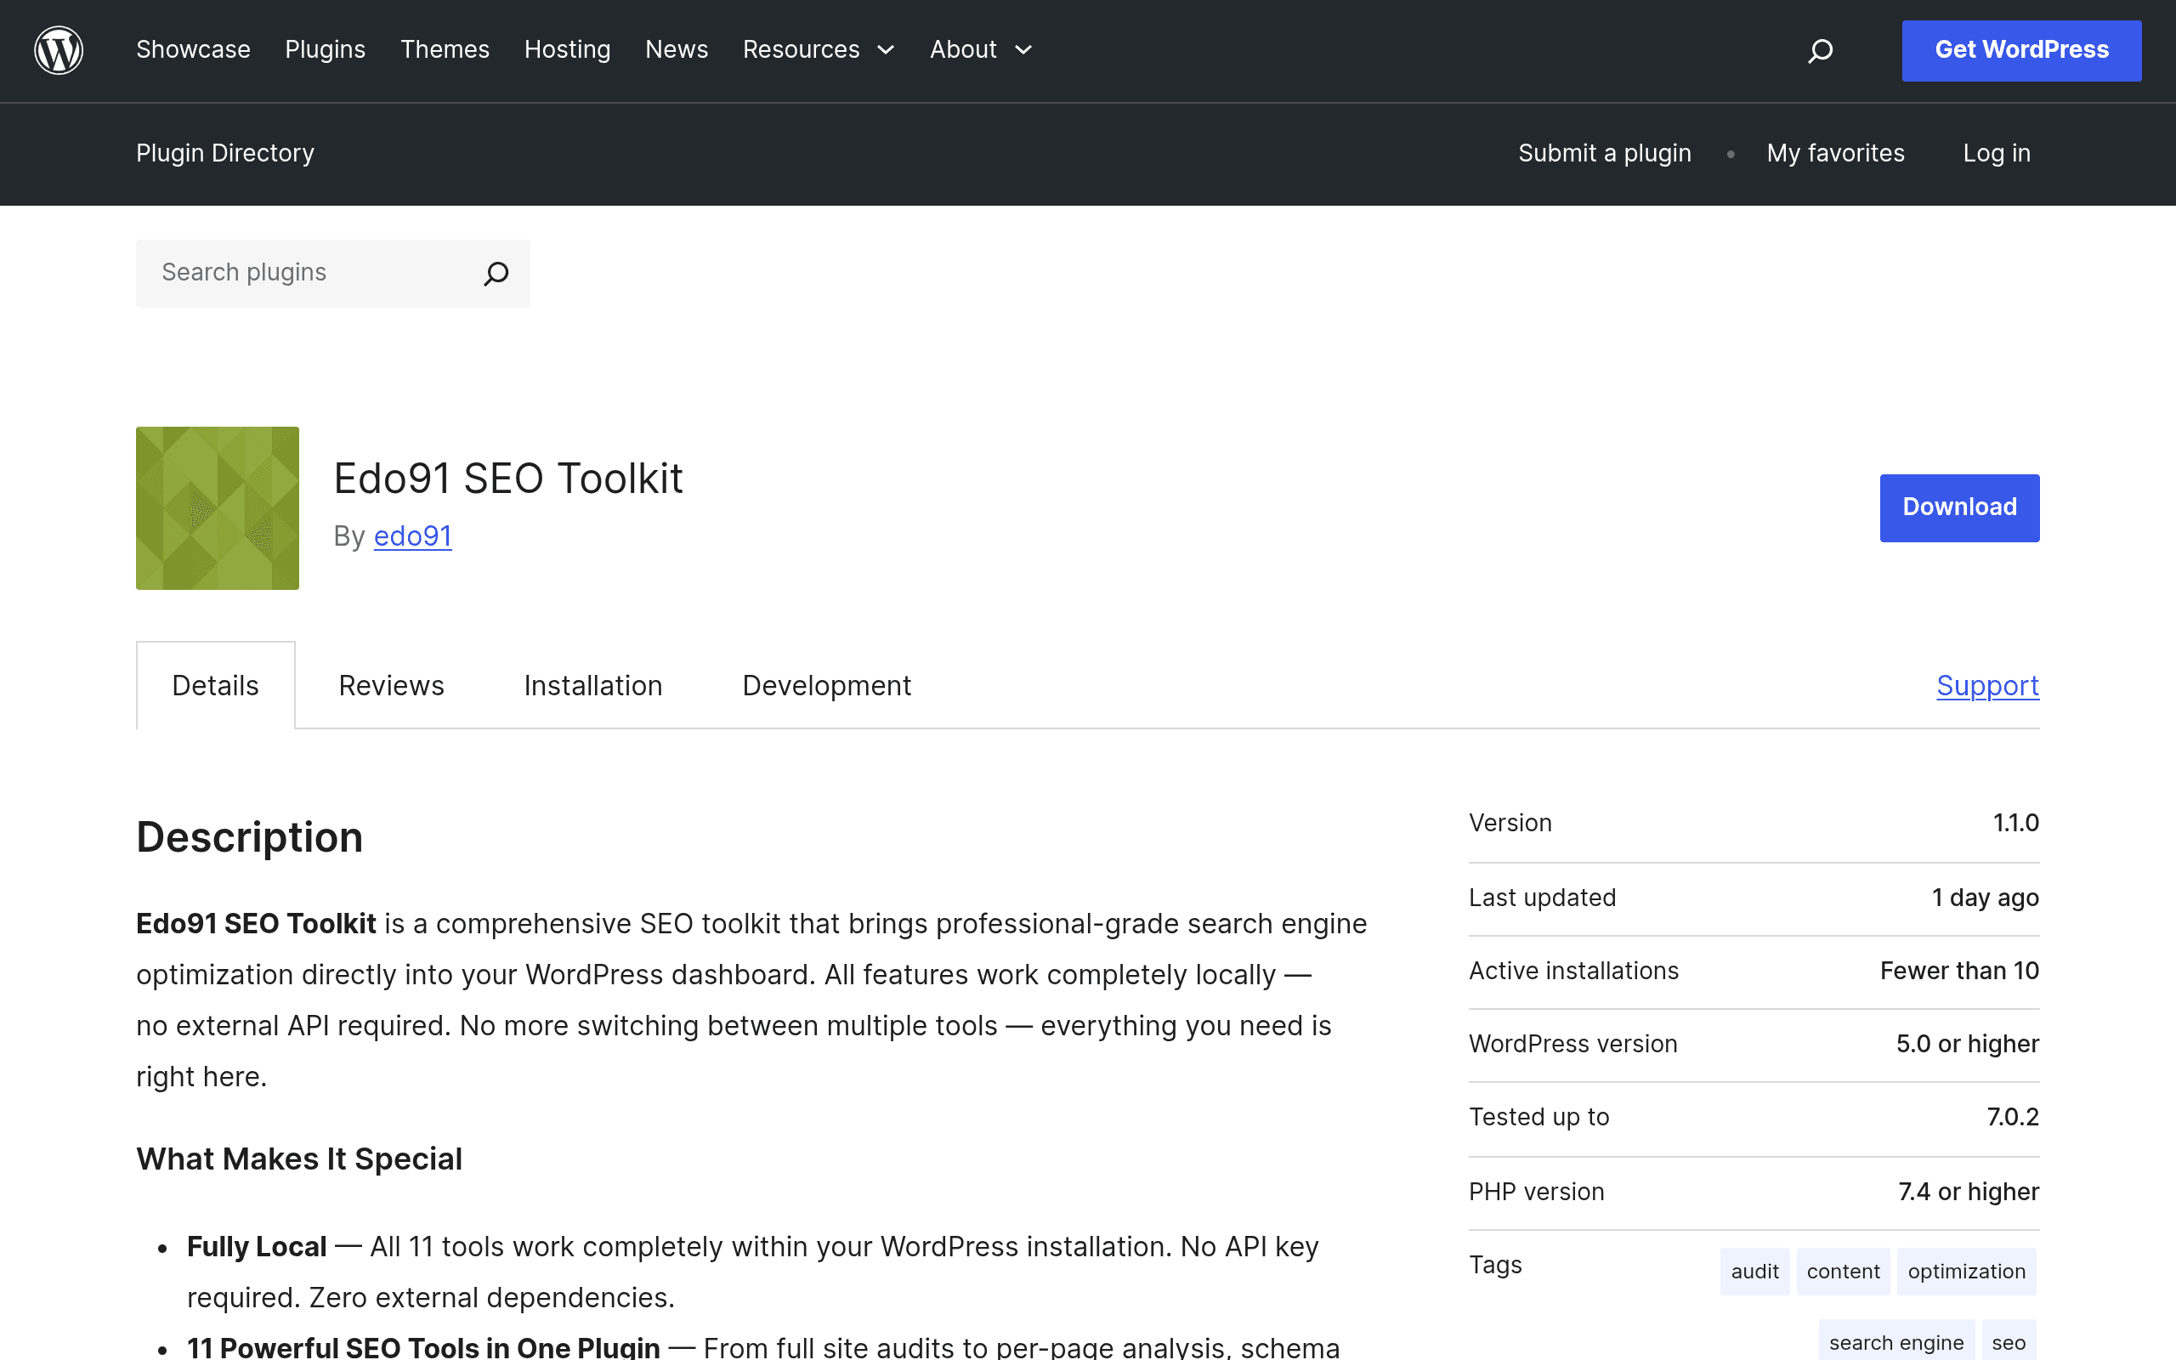The width and height of the screenshot is (2176, 1360).
Task: Switch to the Development tab
Action: 826,685
